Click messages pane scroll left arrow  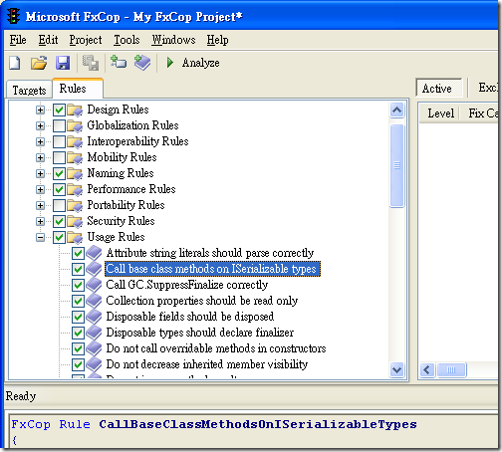point(427,369)
